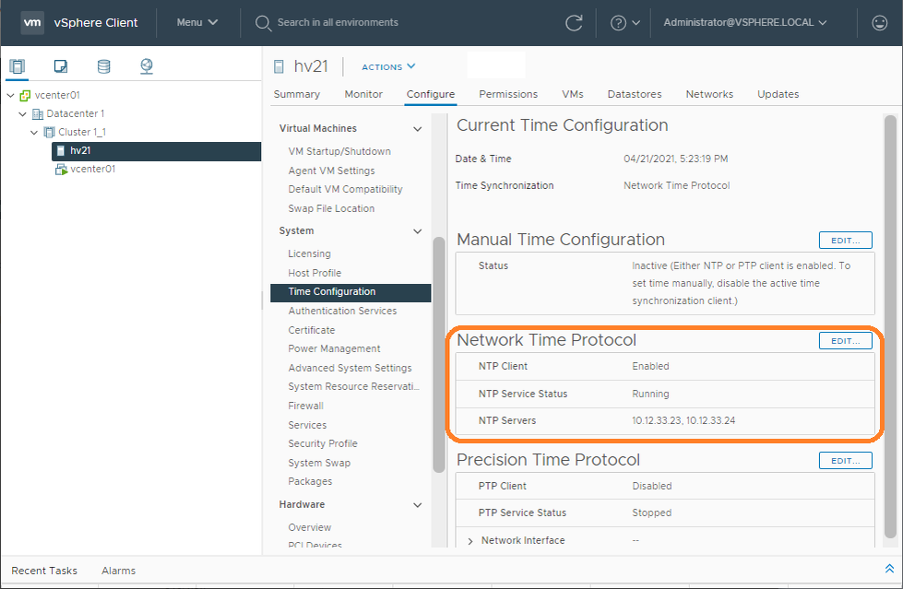This screenshot has height=589, width=903.
Task: Open the Hosts and Clusters inventory view
Action: coord(18,66)
